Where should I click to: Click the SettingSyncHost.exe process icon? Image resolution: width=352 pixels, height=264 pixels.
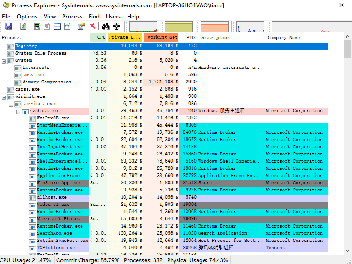coord(32,241)
